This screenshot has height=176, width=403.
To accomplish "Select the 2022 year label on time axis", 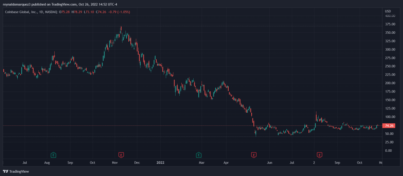I will point(160,163).
